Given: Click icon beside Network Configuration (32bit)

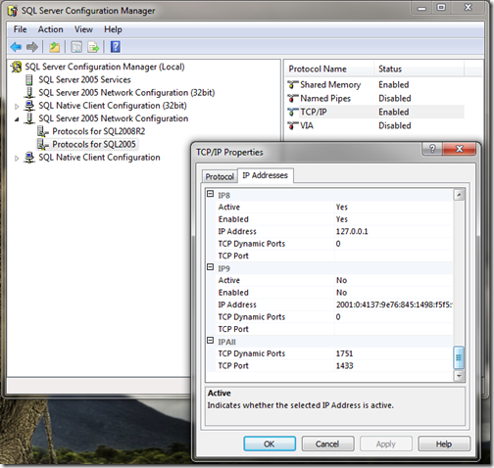Looking at the screenshot, I should tap(29, 92).
